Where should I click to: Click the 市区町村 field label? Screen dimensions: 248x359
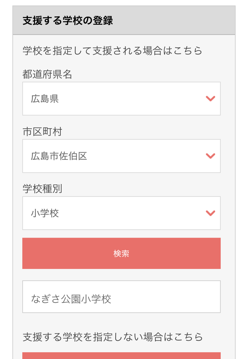(42, 132)
